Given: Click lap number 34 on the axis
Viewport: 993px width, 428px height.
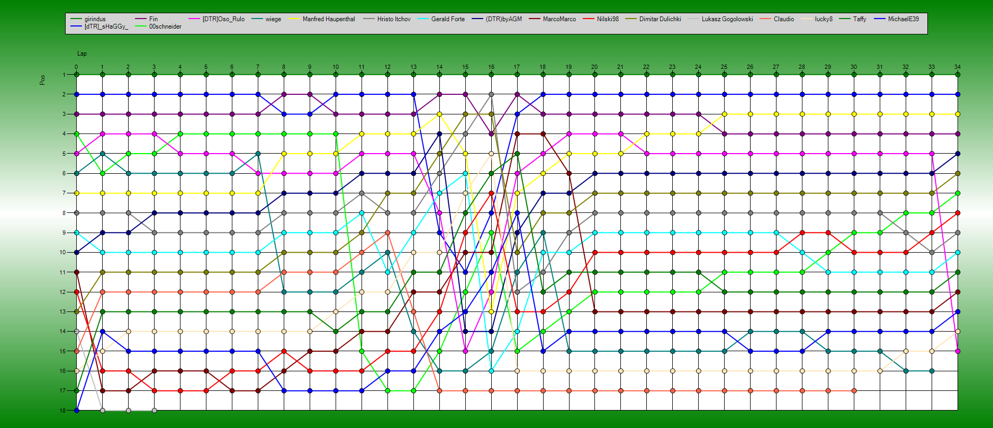Looking at the screenshot, I should pos(958,67).
